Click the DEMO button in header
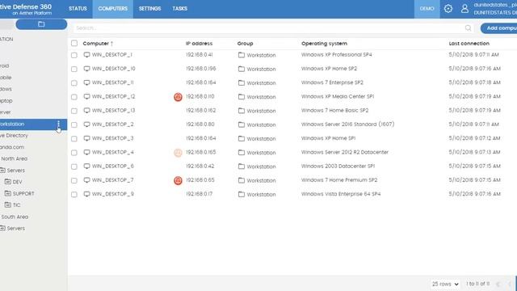Image resolution: width=517 pixels, height=291 pixels. [x=427, y=9]
